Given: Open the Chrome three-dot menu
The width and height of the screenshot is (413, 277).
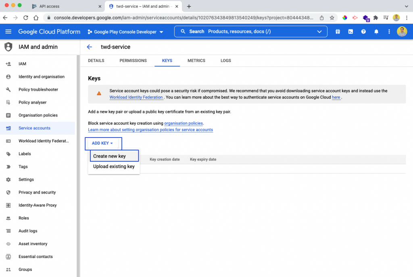Looking at the screenshot, I should [407, 18].
